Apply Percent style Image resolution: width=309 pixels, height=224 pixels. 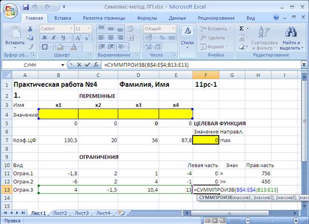click(162, 38)
